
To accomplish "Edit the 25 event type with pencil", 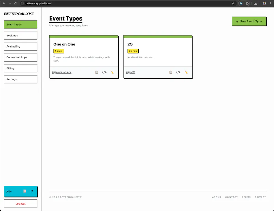I will [x=186, y=72].
